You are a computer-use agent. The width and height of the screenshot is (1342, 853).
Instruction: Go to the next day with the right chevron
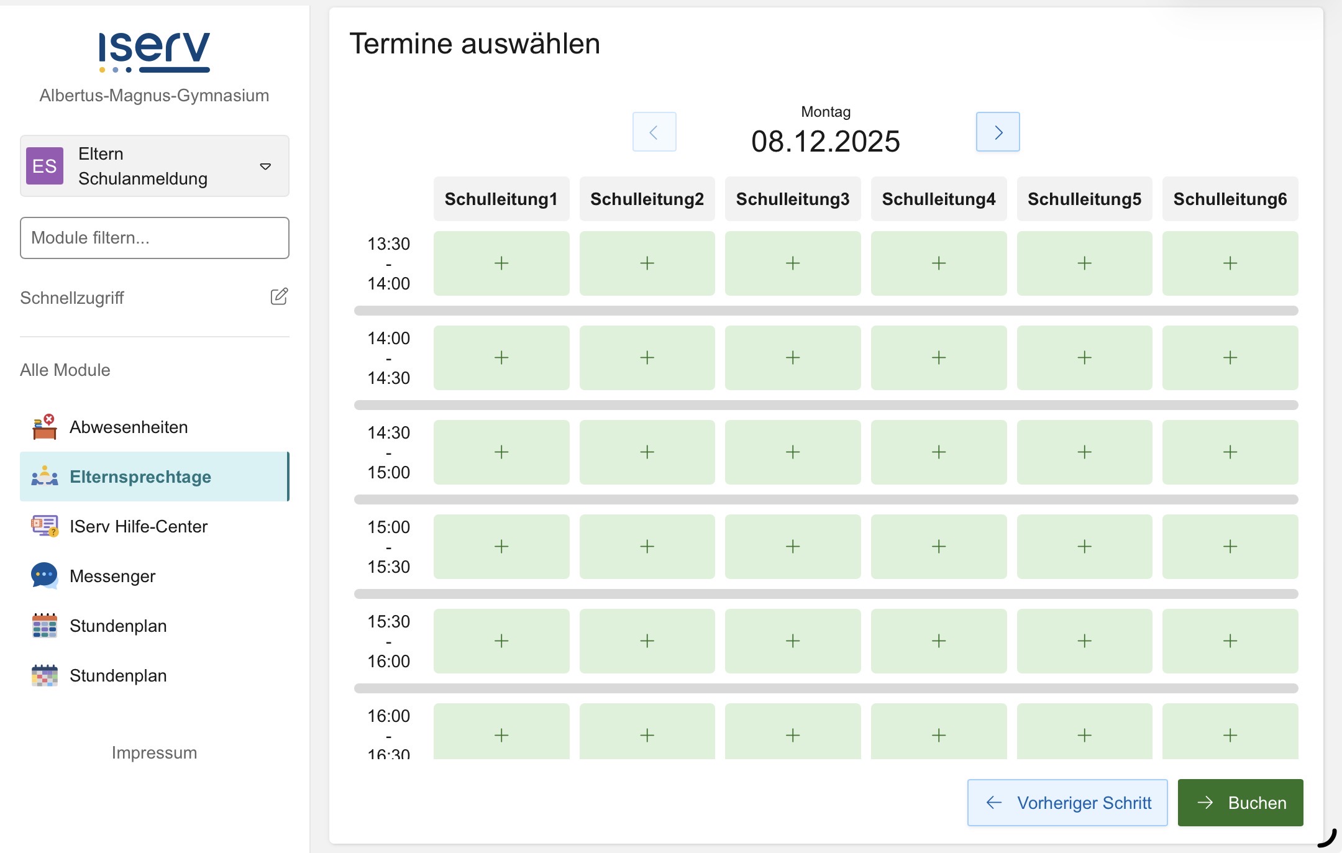997,132
